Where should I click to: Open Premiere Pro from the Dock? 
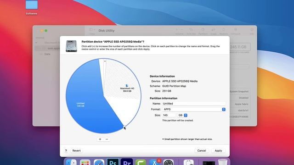tap(127, 162)
